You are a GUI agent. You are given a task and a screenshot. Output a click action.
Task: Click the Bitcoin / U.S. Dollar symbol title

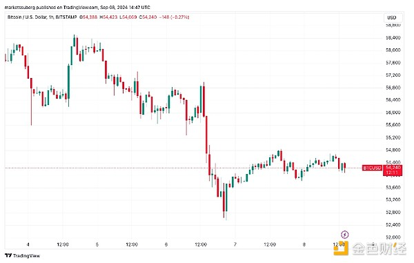coord(26,17)
